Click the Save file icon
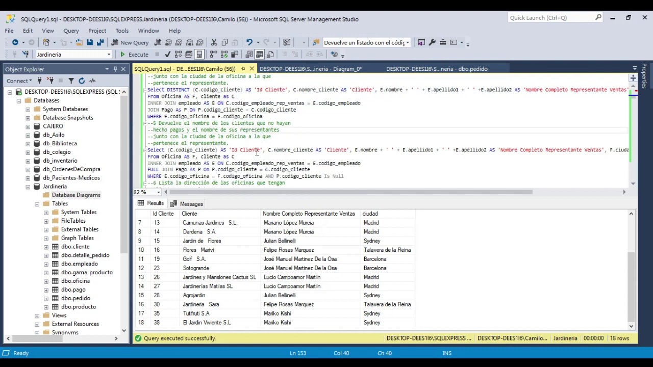 [x=90, y=42]
